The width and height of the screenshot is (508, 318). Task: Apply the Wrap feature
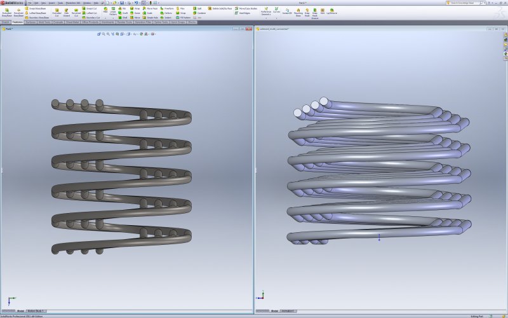click(135, 8)
